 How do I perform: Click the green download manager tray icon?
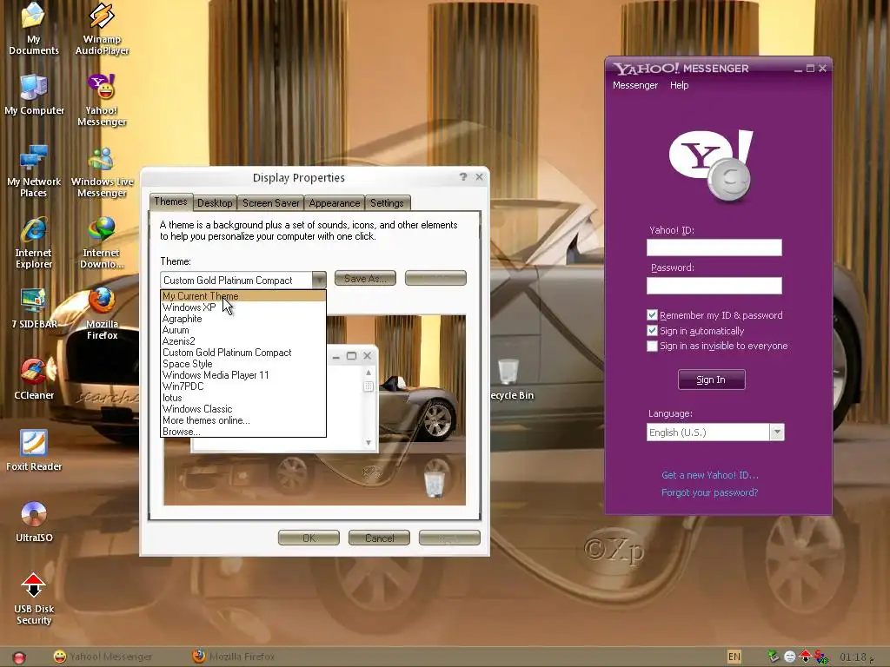coord(774,657)
